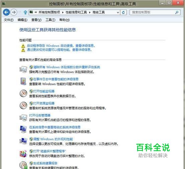The image size is (185, 169).
Task: Click the double chevron in address bar
Action: point(36,12)
